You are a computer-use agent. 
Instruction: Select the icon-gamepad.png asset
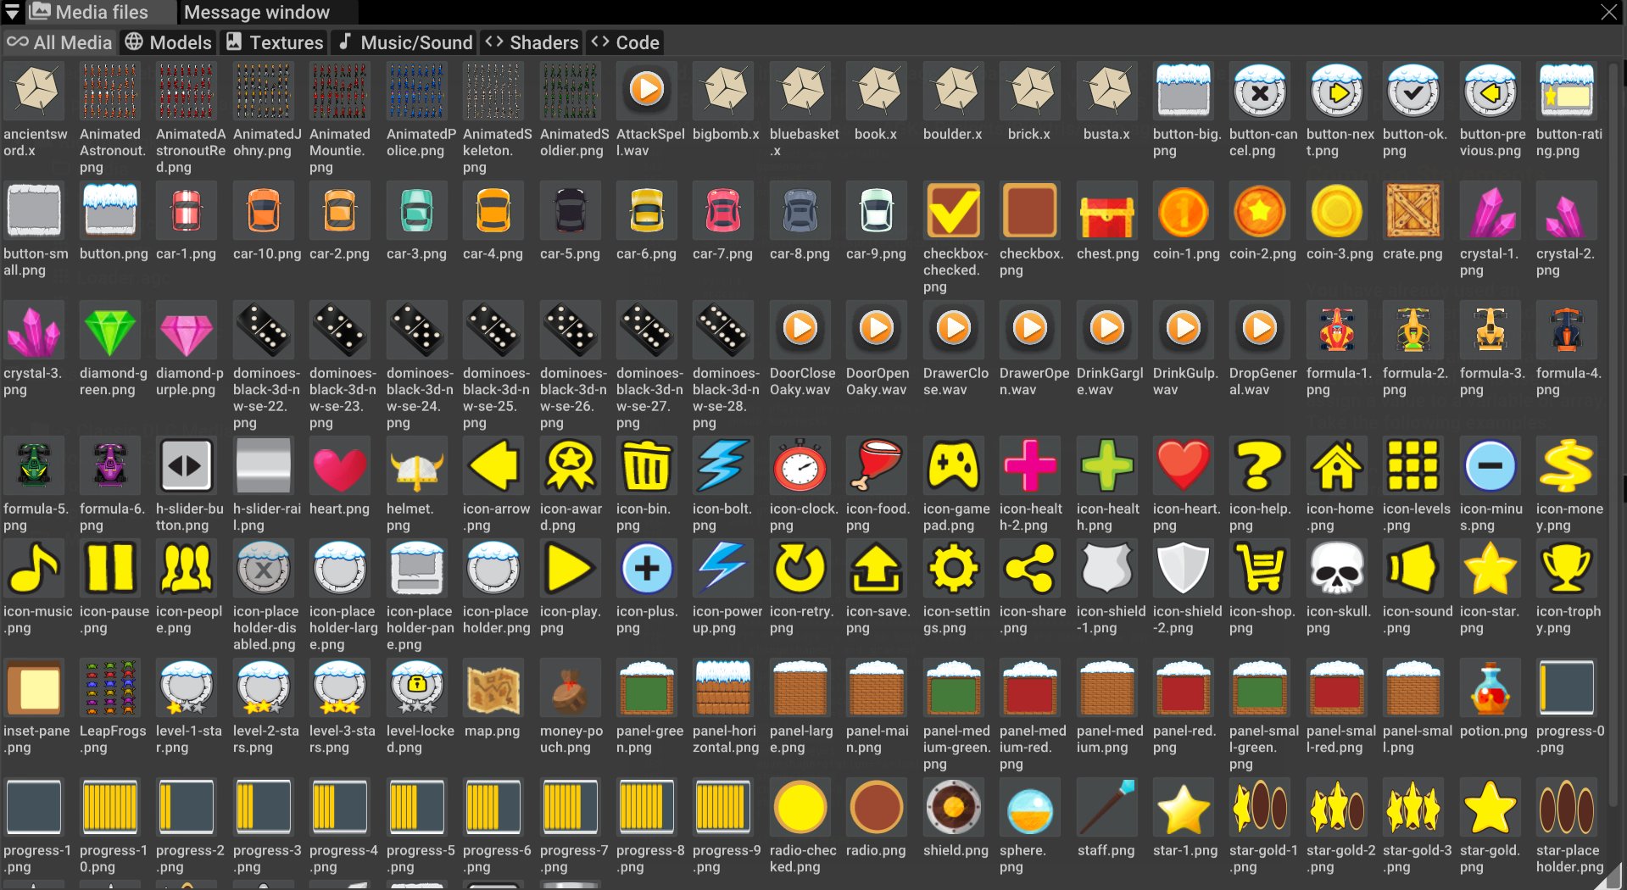tap(954, 465)
